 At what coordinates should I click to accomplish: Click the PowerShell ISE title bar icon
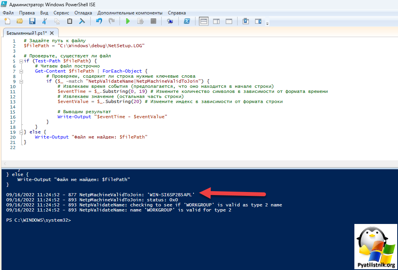point(4,4)
